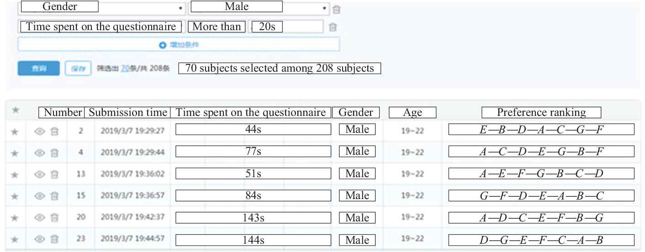Image resolution: width=645 pixels, height=252 pixels.
Task: Open the Male value dropdown
Action: (324, 8)
